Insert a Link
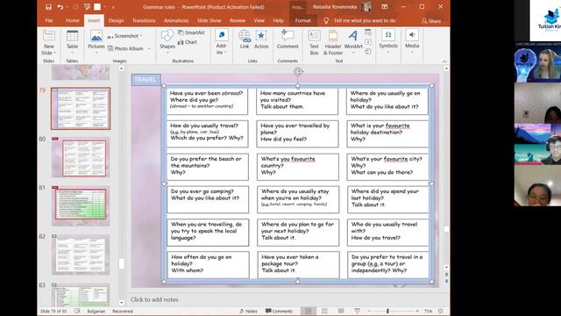This screenshot has height=316, width=561. click(x=245, y=39)
